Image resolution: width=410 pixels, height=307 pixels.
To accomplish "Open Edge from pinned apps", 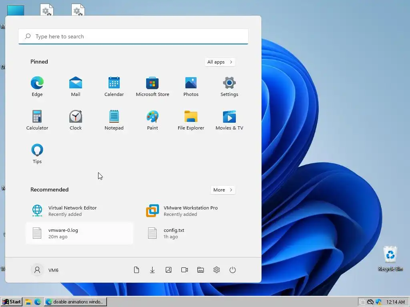I will (37, 87).
